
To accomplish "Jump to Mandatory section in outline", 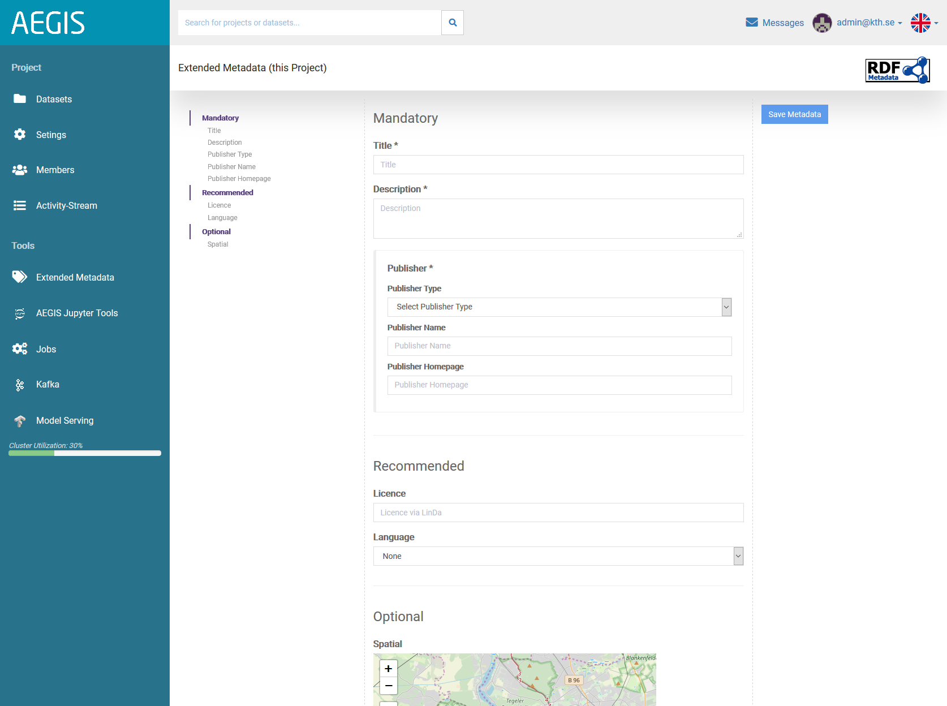I will pyautogui.click(x=220, y=118).
